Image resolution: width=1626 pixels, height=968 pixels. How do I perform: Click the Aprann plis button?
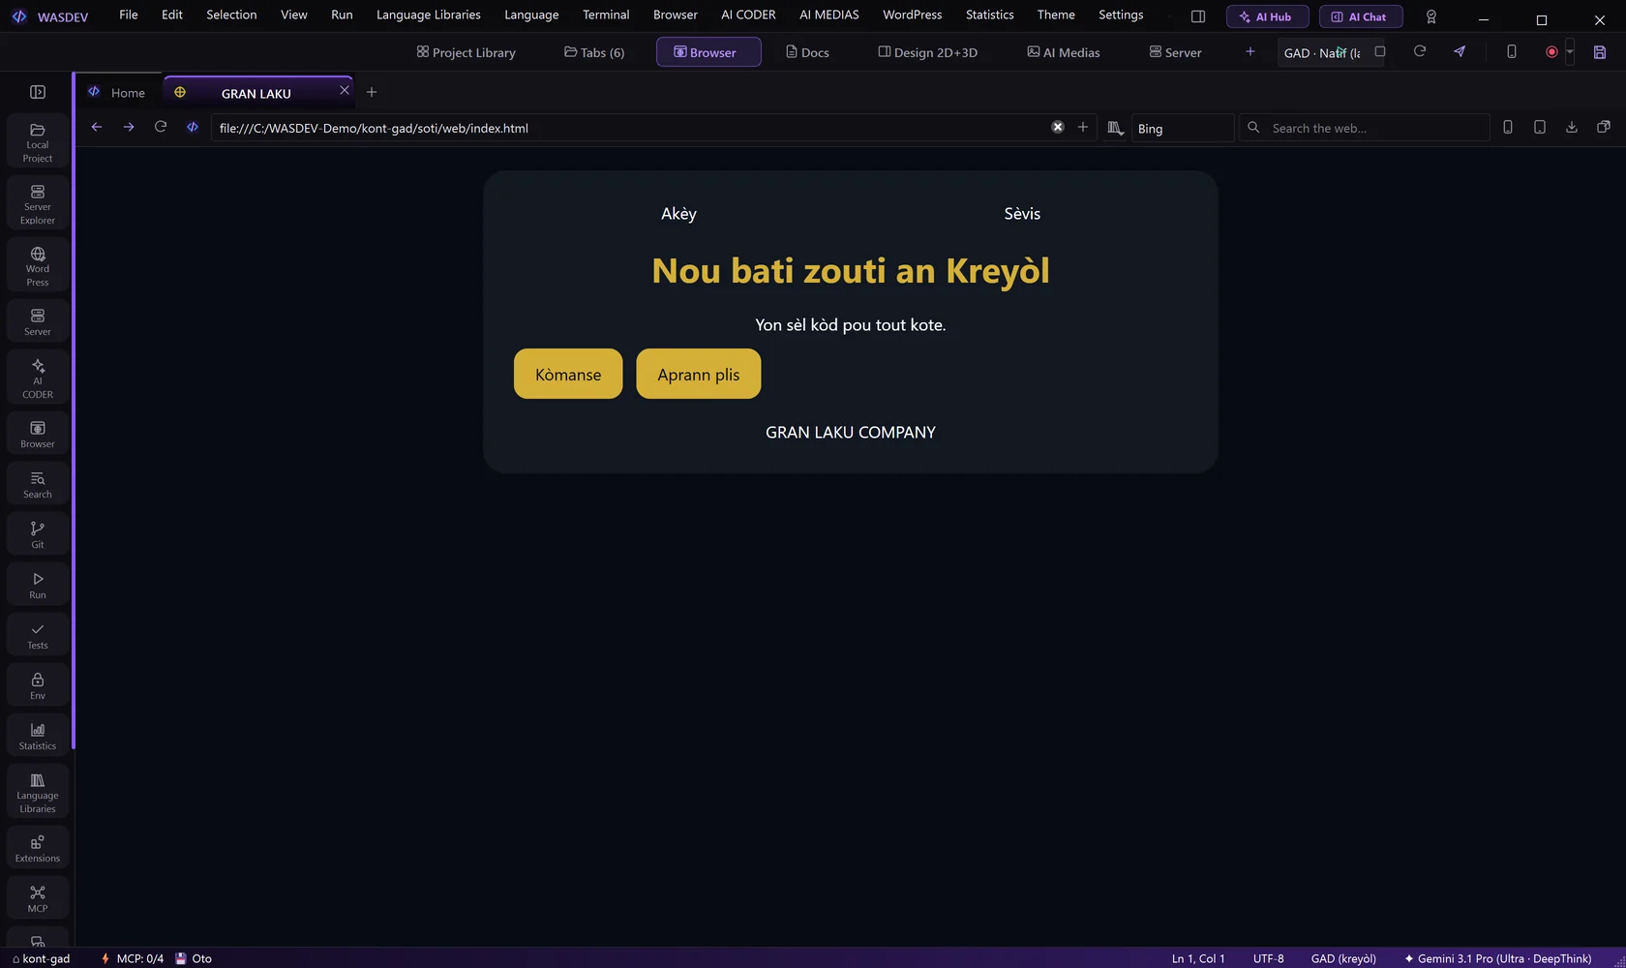click(x=699, y=374)
